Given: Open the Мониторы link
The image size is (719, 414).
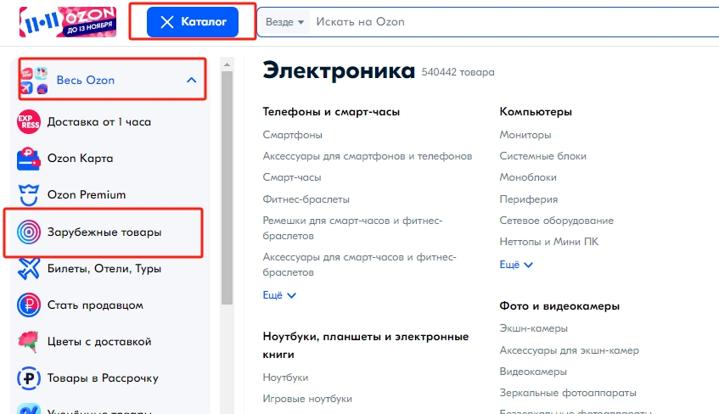Looking at the screenshot, I should [x=525, y=135].
